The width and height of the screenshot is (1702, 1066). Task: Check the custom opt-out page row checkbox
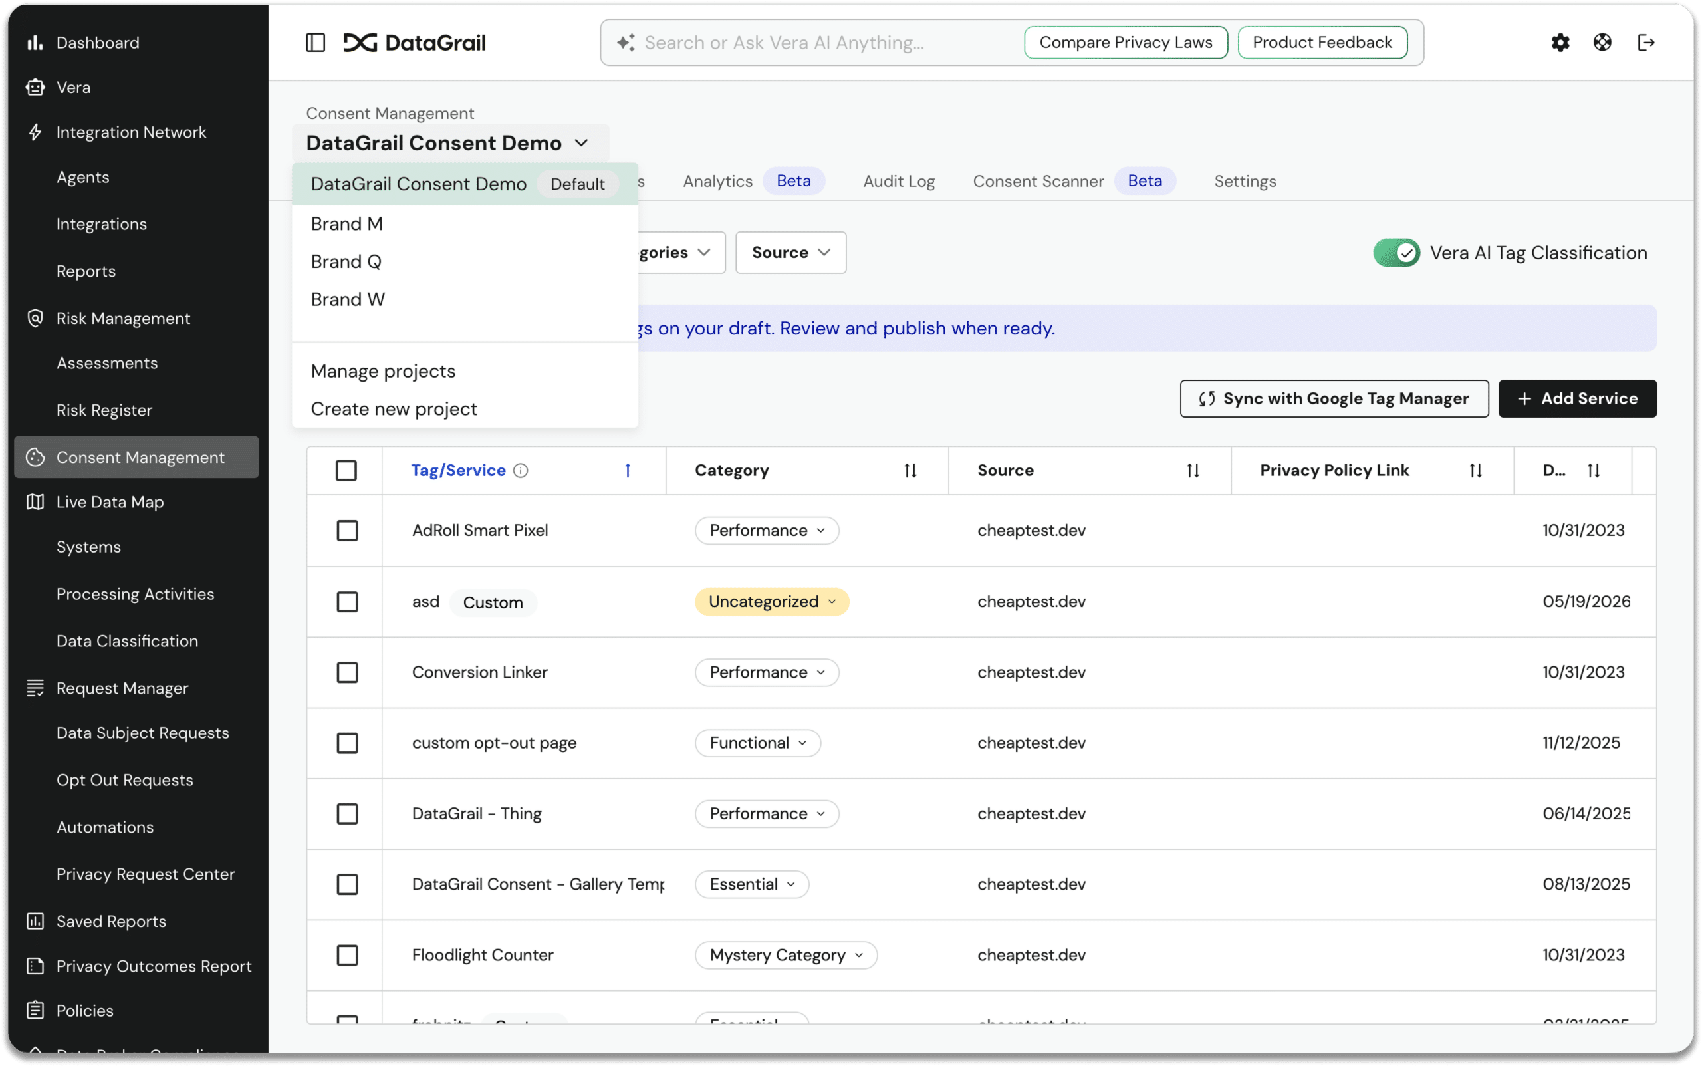(x=347, y=742)
